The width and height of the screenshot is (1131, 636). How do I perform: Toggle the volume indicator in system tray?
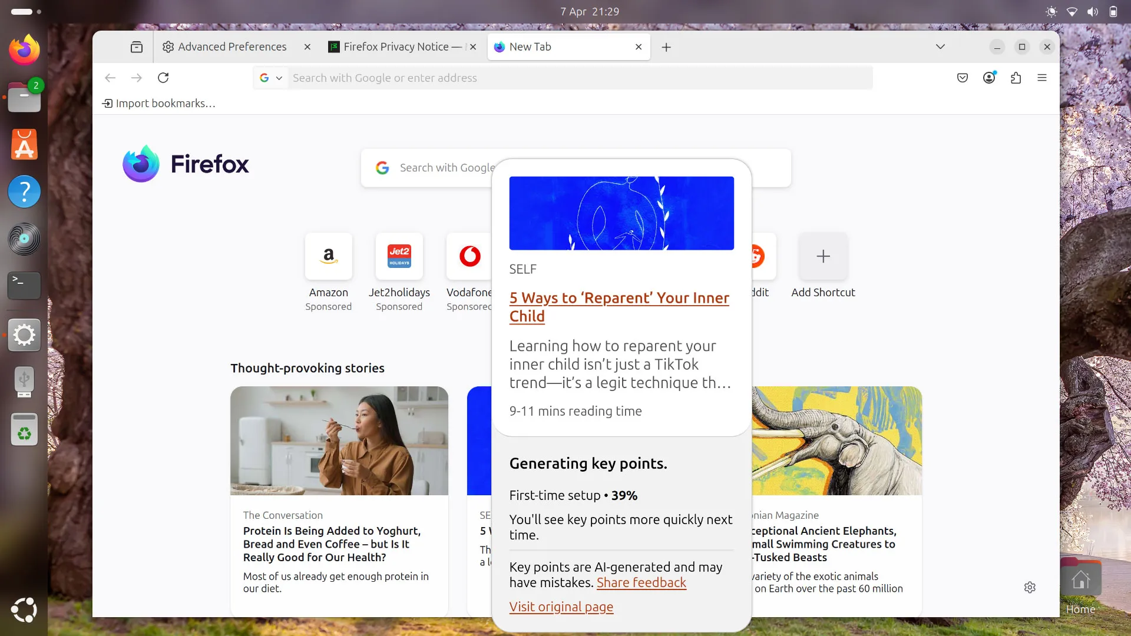coord(1092,11)
